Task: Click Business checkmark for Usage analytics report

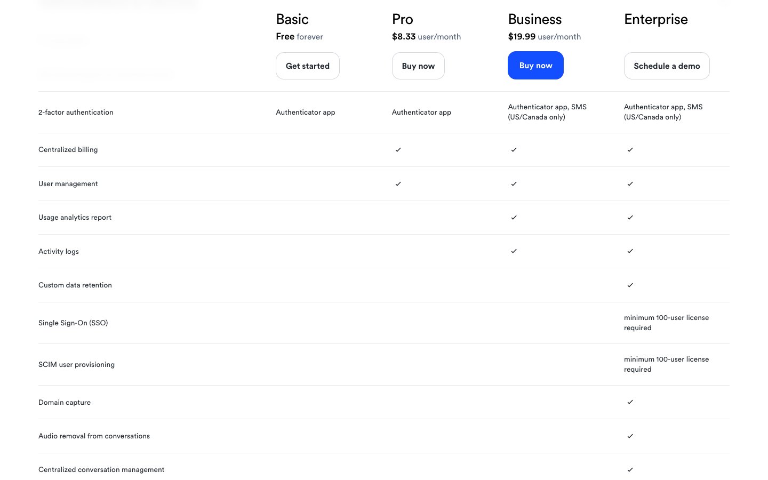Action: point(514,218)
